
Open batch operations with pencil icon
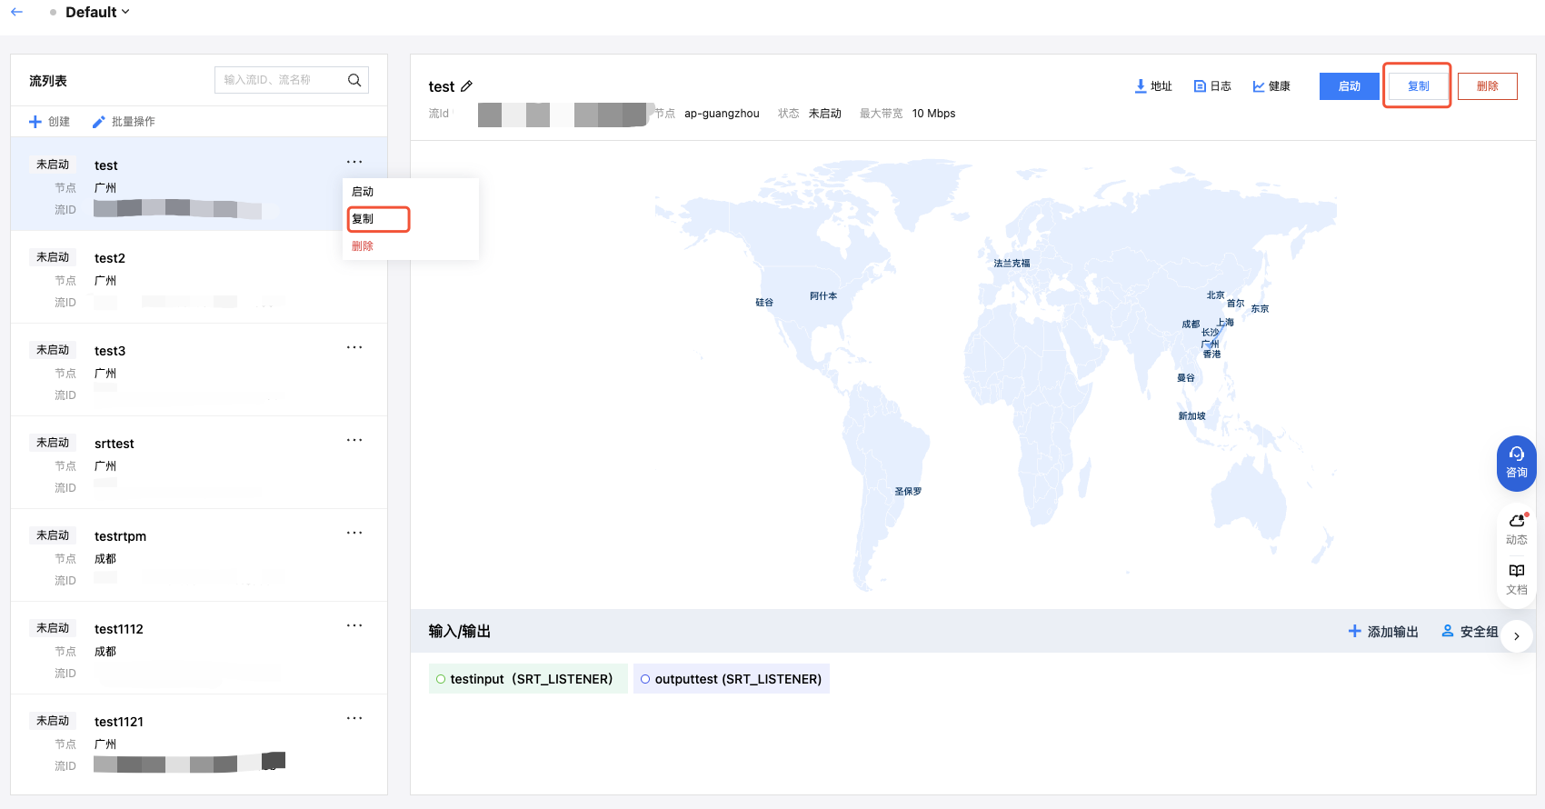[x=99, y=122]
